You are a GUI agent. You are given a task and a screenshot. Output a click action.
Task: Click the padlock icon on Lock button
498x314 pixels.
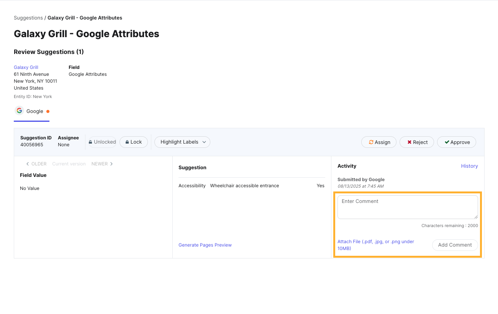point(126,142)
